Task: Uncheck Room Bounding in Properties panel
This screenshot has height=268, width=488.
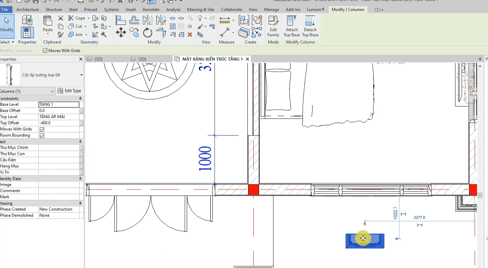Action: (x=42, y=136)
